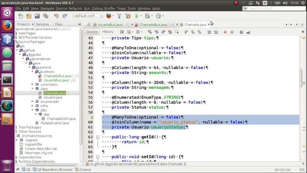Click the volume icon in the top bar
307x173 pixels.
click(285, 3)
